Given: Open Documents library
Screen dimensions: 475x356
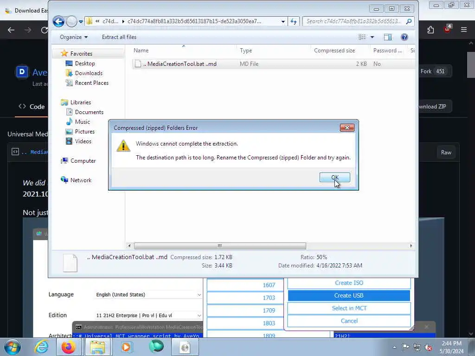Looking at the screenshot, I should pyautogui.click(x=89, y=112).
